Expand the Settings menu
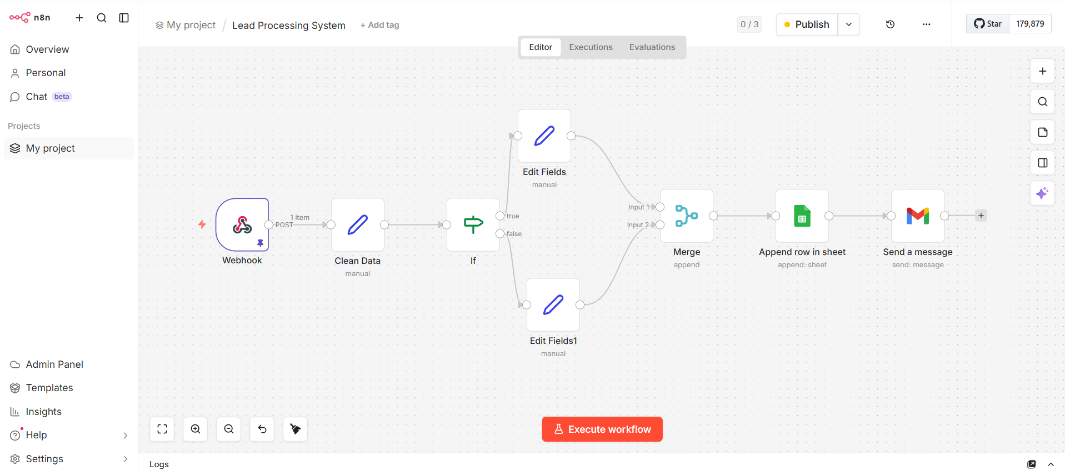The width and height of the screenshot is (1065, 475). point(69,459)
